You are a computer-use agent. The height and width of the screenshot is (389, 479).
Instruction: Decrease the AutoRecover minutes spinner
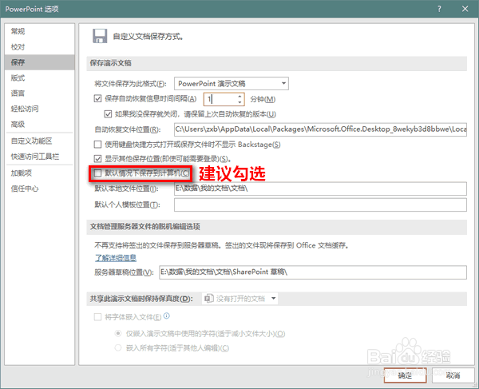(x=239, y=102)
